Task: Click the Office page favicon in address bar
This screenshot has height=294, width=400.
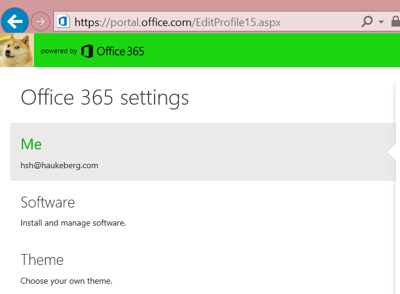Action: point(62,22)
